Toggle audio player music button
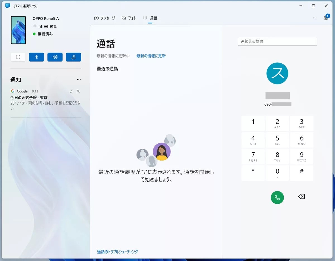Screen dimensions: 335x261 click(73, 57)
